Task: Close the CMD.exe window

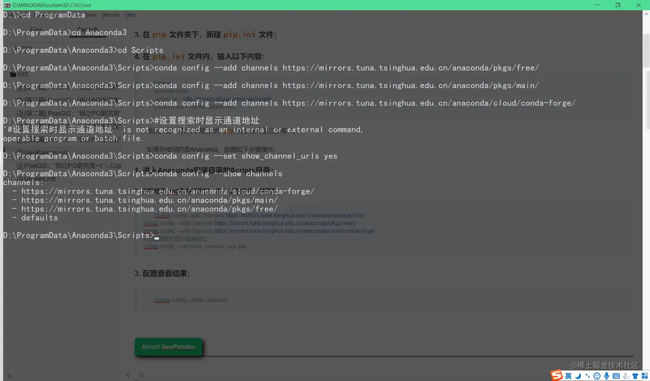Action: point(638,5)
